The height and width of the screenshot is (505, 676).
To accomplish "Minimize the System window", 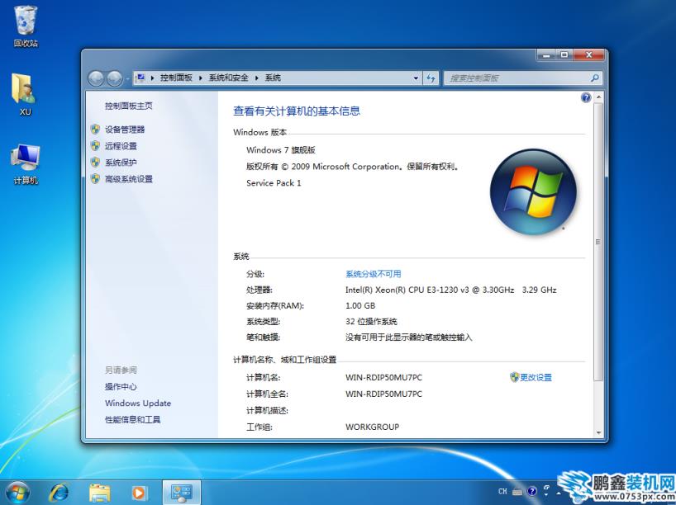I will pyautogui.click(x=547, y=55).
